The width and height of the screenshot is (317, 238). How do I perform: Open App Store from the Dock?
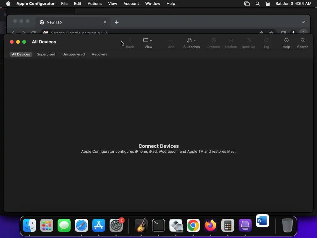[99, 225]
